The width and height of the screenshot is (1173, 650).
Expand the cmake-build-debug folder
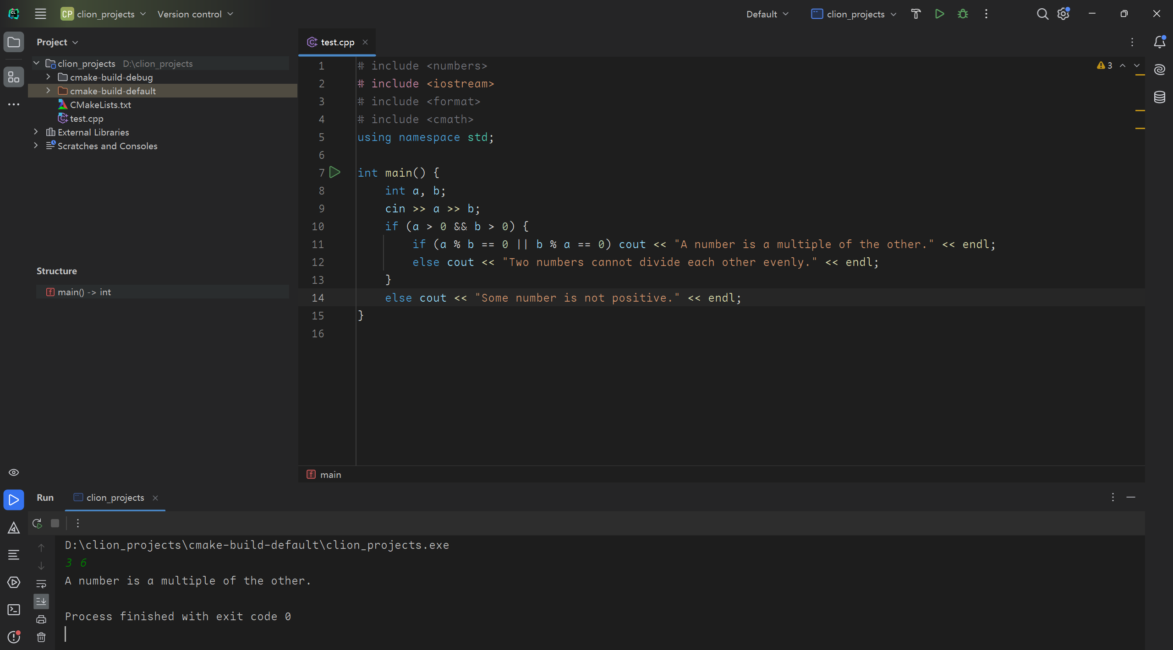(48, 77)
